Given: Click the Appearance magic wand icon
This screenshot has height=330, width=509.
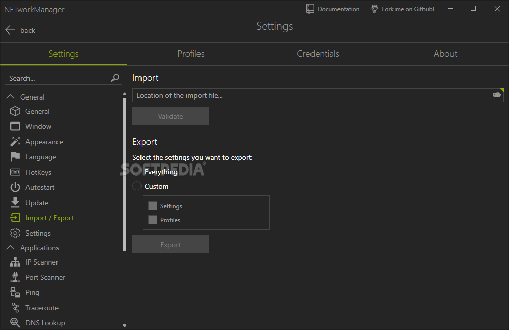Looking at the screenshot, I should pyautogui.click(x=15, y=142).
